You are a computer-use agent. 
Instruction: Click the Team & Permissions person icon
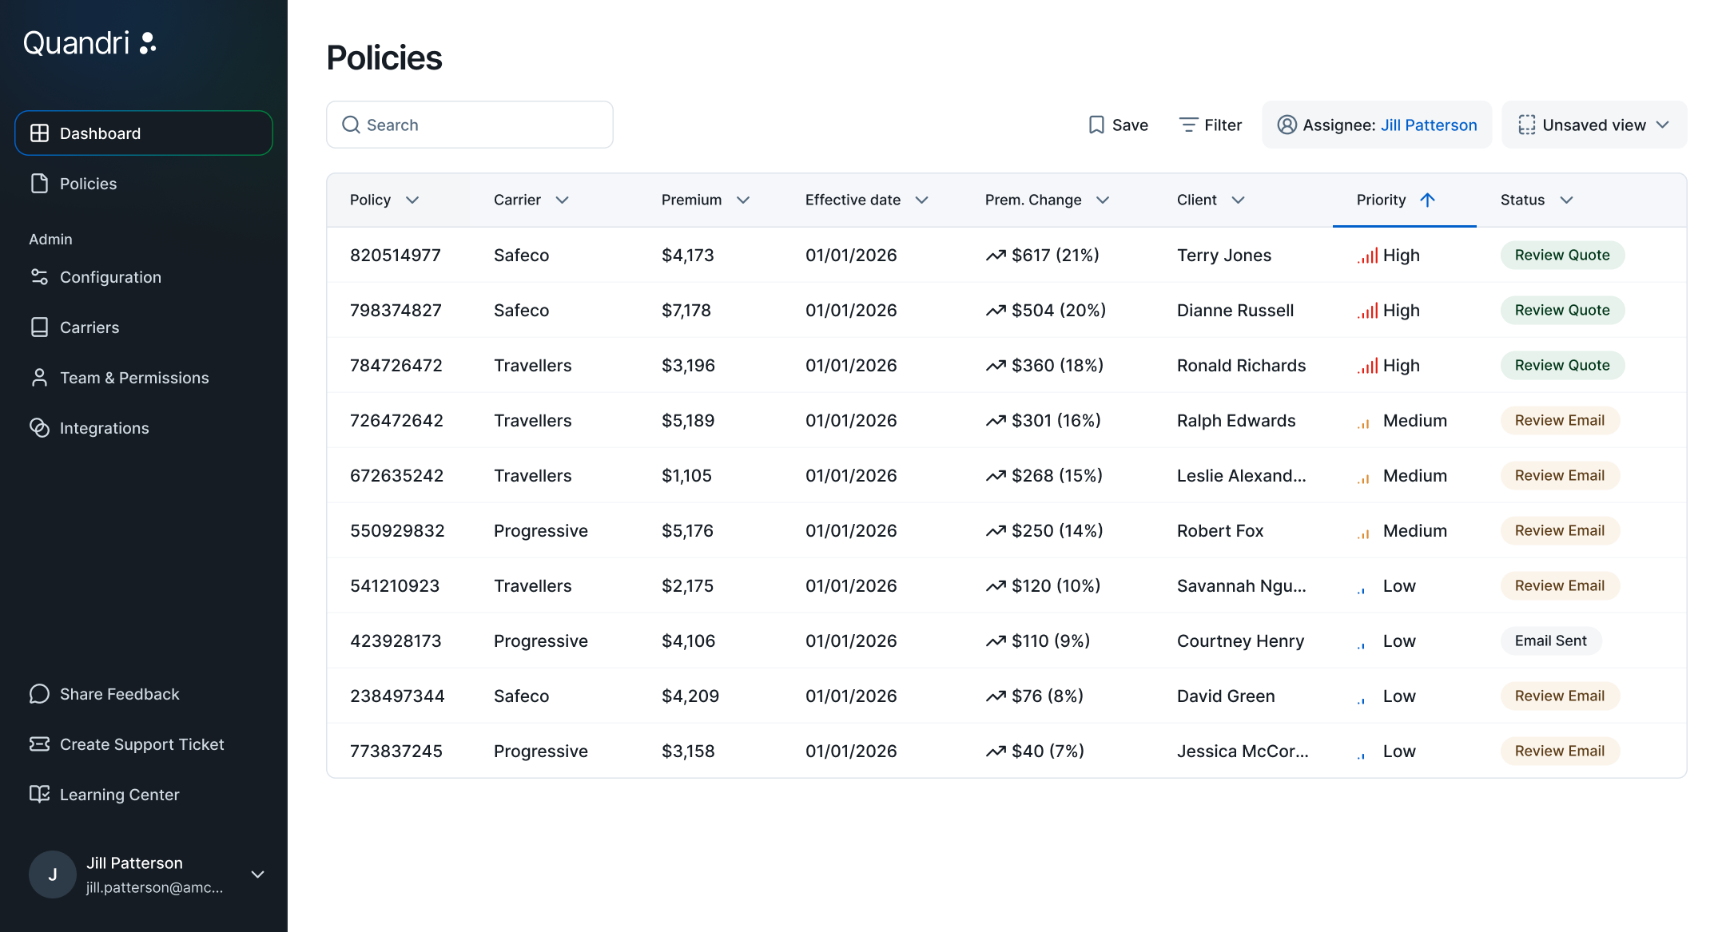coord(39,378)
